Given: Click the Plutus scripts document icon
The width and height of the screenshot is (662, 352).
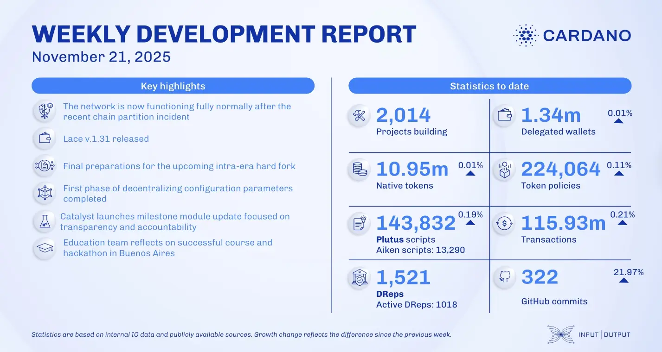Looking at the screenshot, I should tap(359, 223).
